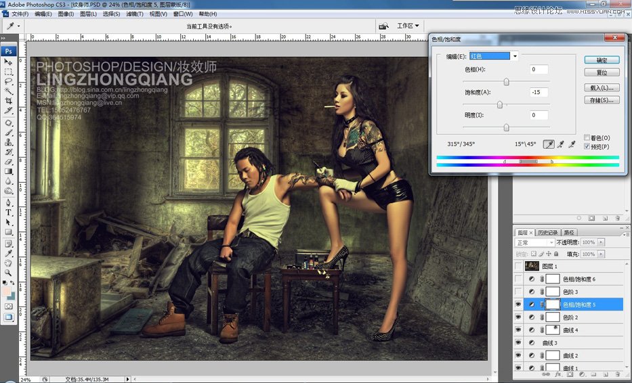This screenshot has width=632, height=383.
Task: Select the Hand tool
Action: coord(9,263)
